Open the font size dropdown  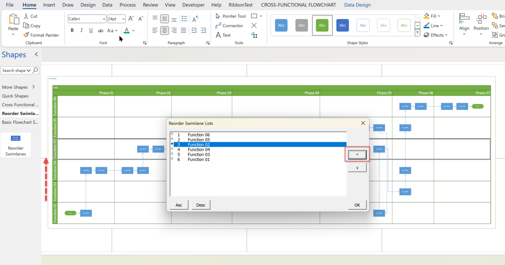click(x=124, y=19)
